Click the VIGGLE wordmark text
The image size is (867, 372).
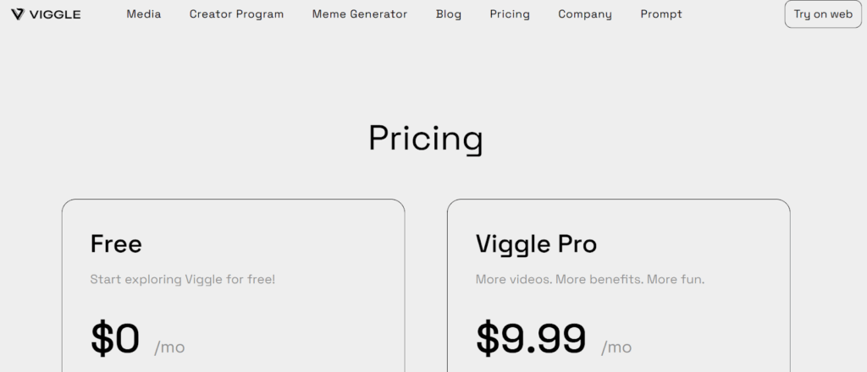(55, 14)
